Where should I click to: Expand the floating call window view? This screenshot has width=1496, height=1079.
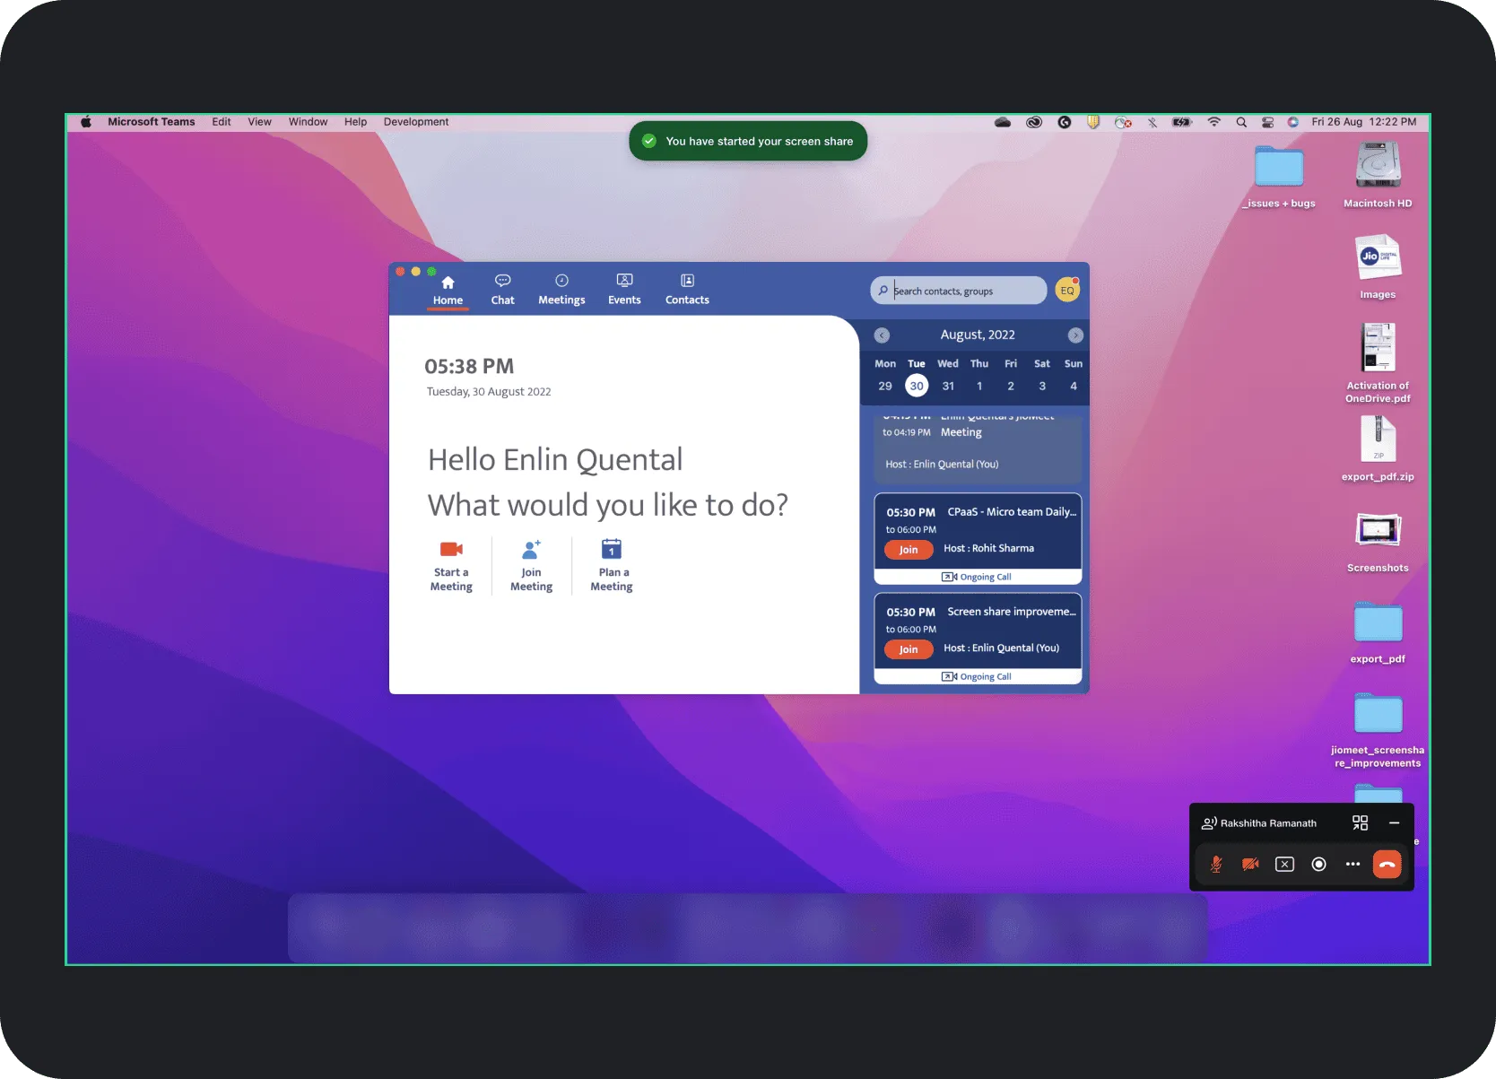pyautogui.click(x=1360, y=822)
